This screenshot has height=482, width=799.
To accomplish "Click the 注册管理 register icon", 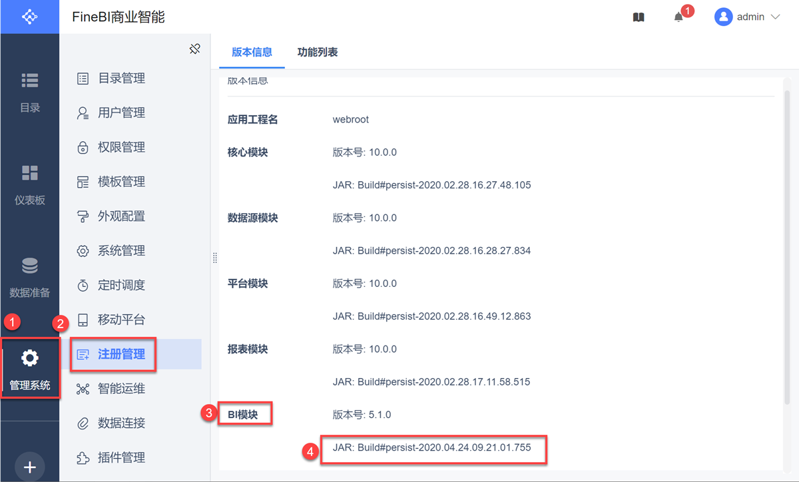I will tap(83, 354).
